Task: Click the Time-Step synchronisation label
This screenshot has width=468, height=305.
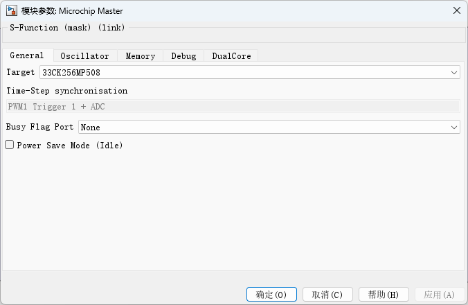Action: (67, 91)
